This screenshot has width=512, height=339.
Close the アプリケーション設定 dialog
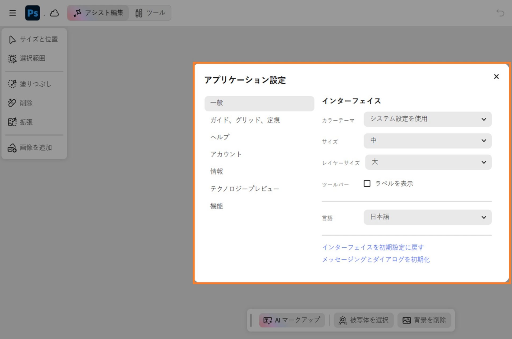click(x=496, y=77)
